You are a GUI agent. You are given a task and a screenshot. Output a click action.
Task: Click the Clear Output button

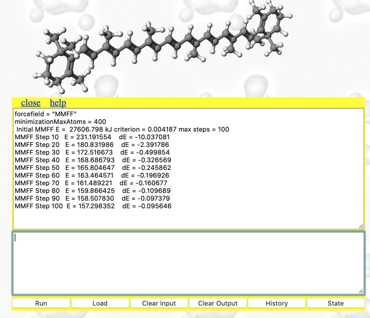click(x=218, y=303)
